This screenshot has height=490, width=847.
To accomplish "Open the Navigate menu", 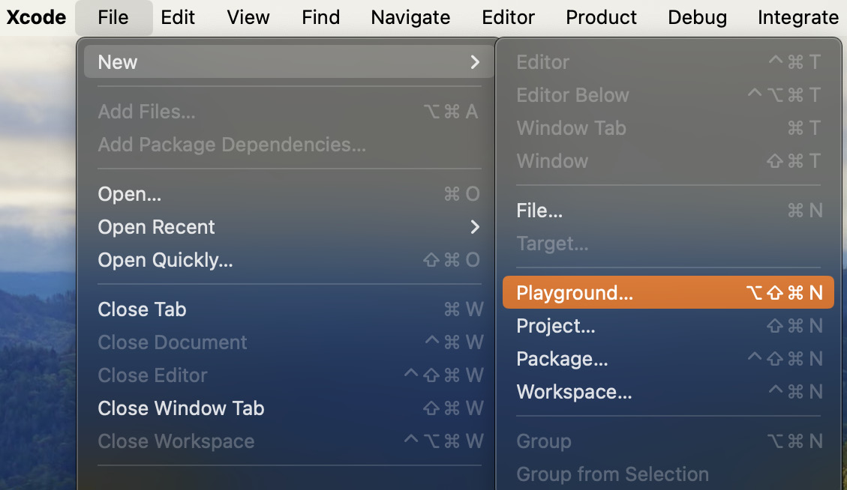I will tap(410, 17).
